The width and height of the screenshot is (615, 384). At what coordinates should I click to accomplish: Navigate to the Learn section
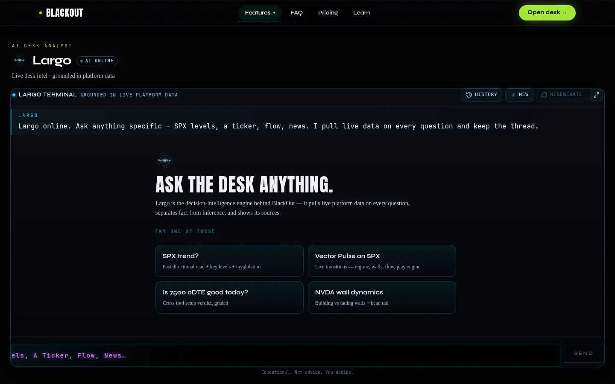[x=362, y=13]
